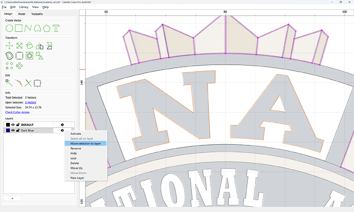Toggle visibility eye of Dark Blue layer
Image resolution: width=354 pixels, height=212 pixels.
pyautogui.click(x=13, y=131)
